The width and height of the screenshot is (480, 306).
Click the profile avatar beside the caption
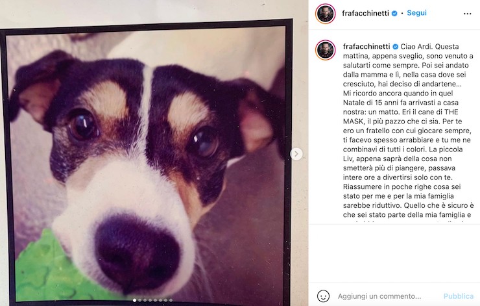tap(325, 50)
